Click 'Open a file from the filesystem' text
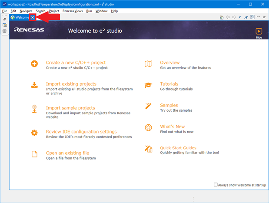 click(71, 158)
